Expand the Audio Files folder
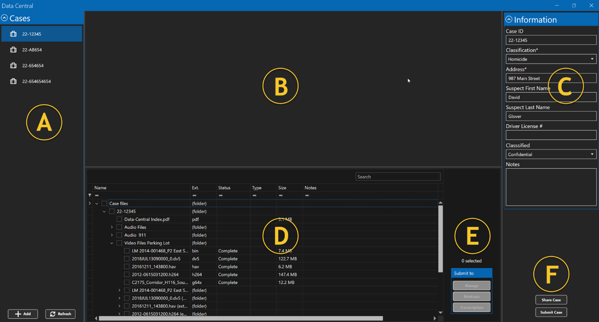 point(112,227)
